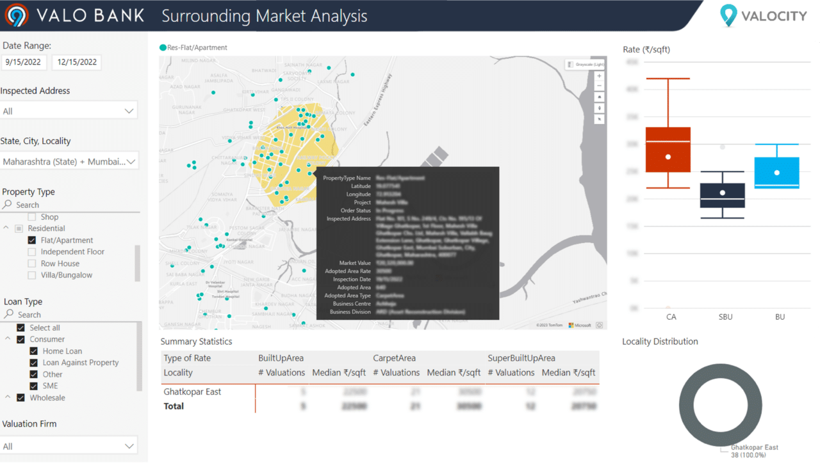Edit the 9/15/2022 date field
This screenshot has width=820, height=465.
pyautogui.click(x=24, y=62)
